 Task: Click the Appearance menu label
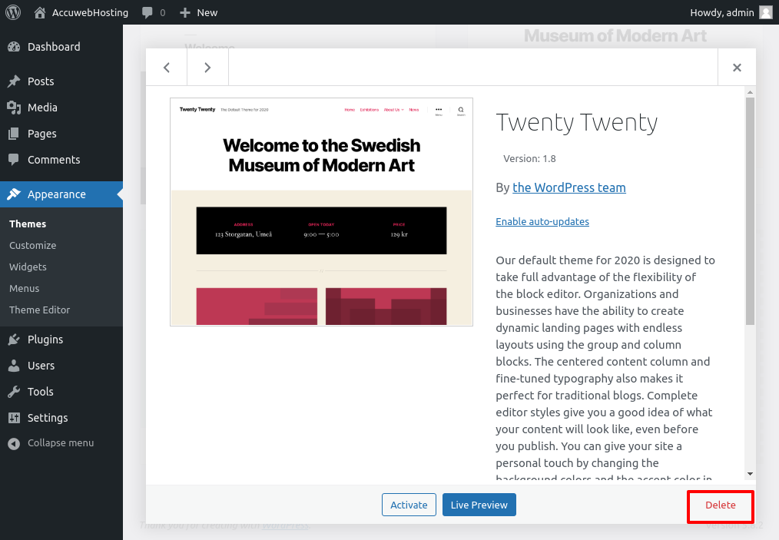click(x=57, y=194)
